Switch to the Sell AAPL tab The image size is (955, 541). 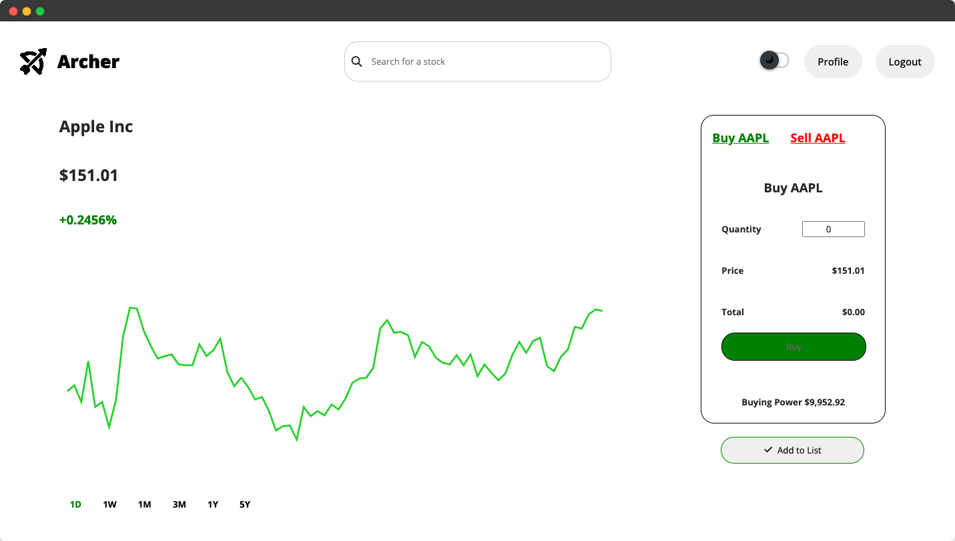[818, 138]
